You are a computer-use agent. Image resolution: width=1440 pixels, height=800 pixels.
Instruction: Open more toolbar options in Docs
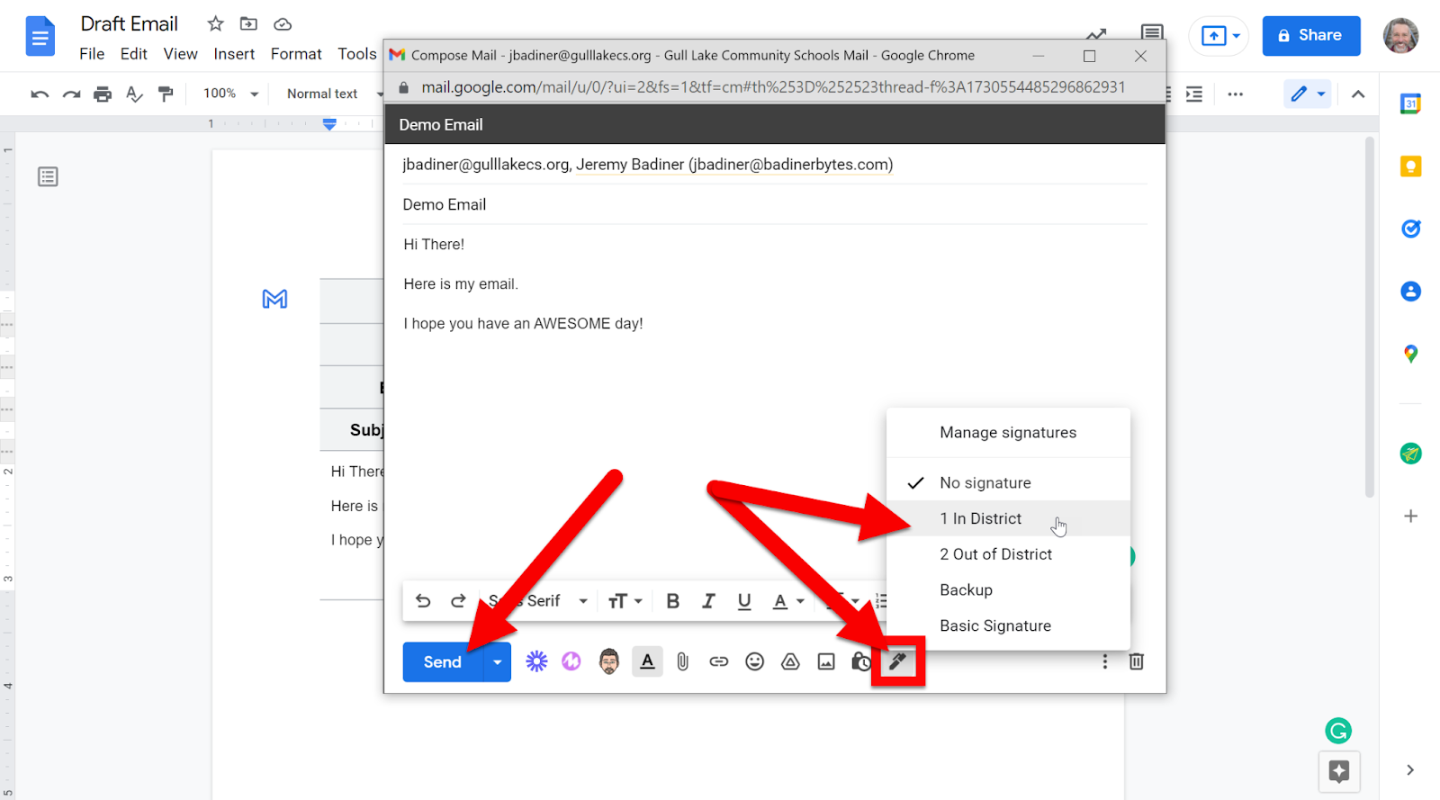pos(1235,94)
